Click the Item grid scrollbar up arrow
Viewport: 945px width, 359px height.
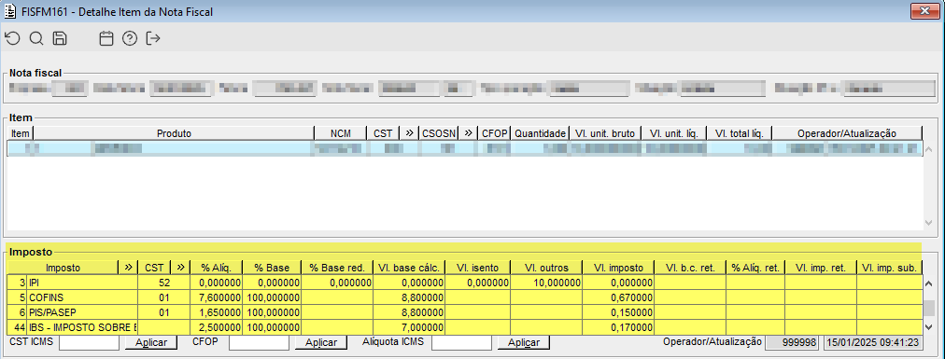click(928, 148)
